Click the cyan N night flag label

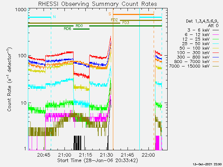tap(54, 17)
